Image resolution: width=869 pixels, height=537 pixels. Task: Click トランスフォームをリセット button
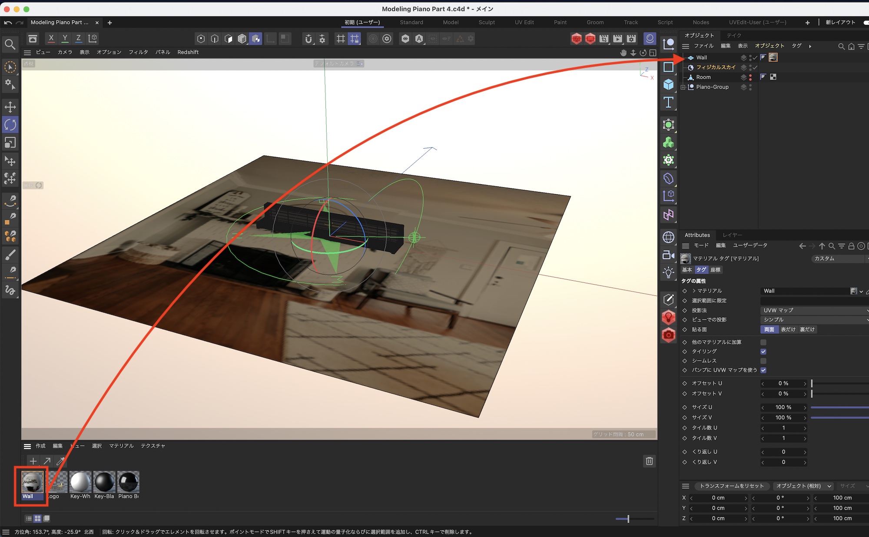732,486
